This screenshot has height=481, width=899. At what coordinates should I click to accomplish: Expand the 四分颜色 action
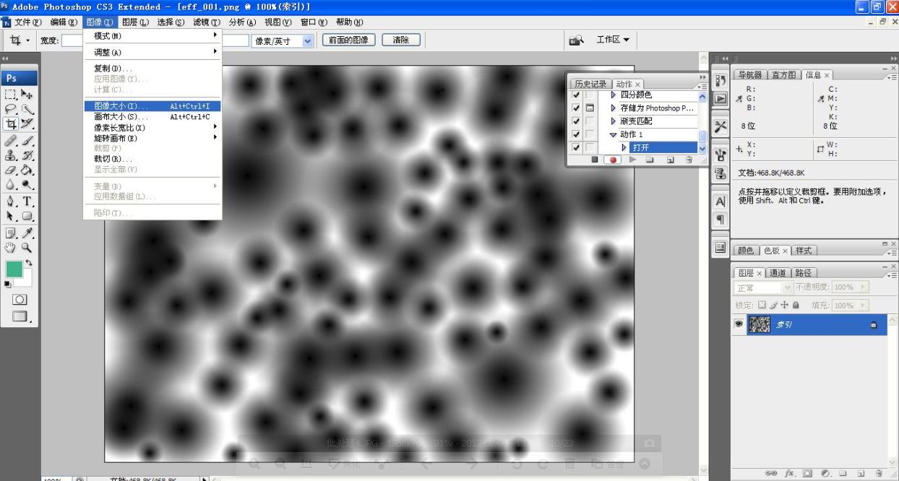pos(614,95)
